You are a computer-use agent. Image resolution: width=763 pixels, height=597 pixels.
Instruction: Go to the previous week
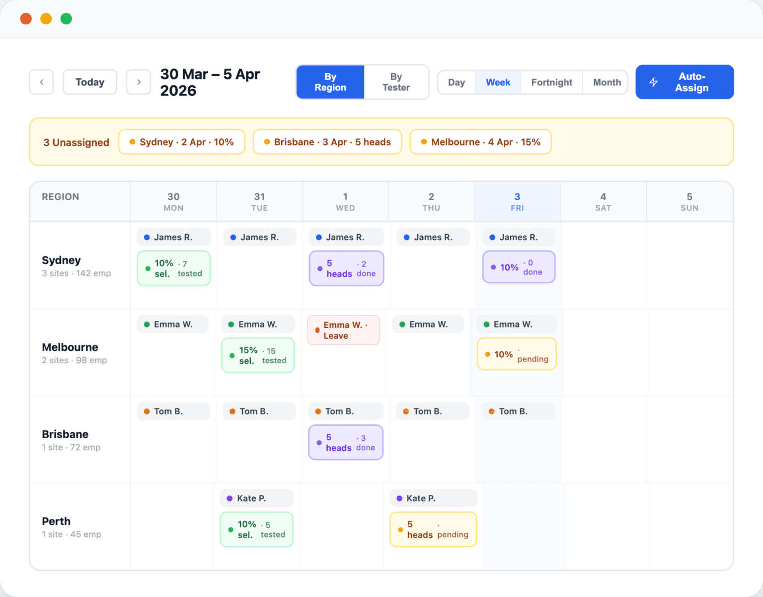(41, 82)
